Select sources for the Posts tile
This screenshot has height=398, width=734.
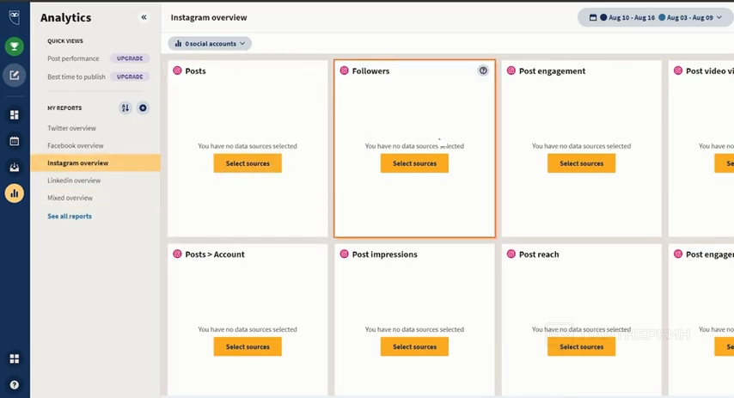click(x=248, y=163)
